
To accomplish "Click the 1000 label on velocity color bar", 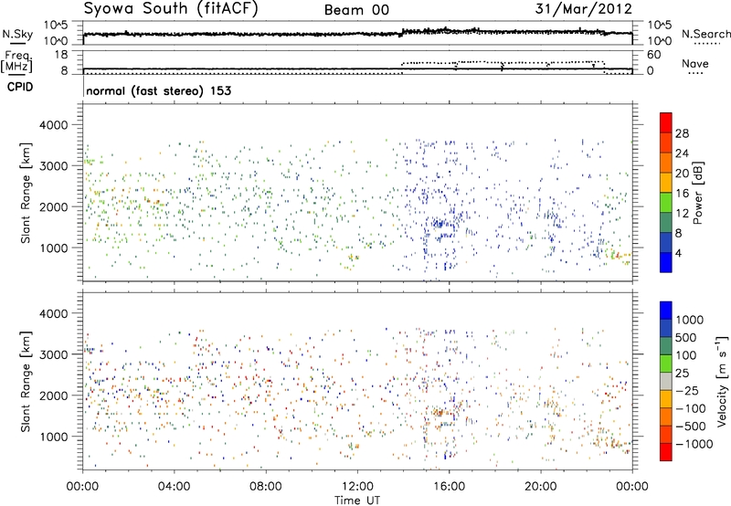I will (689, 320).
